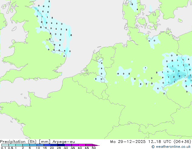Select the 25–30 mm navy legend swatch
Screen dimensions: 192x149
[61, 145]
